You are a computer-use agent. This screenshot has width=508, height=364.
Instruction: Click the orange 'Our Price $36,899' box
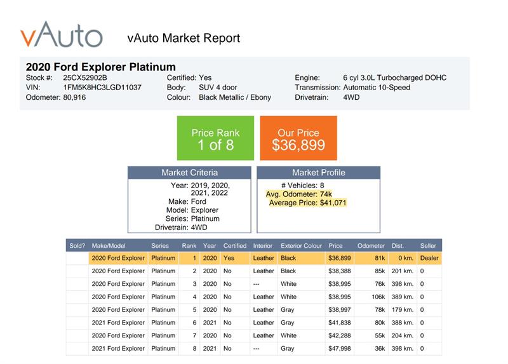[x=298, y=138]
